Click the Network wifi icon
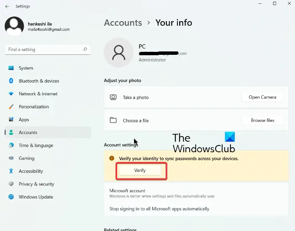 click(11, 94)
